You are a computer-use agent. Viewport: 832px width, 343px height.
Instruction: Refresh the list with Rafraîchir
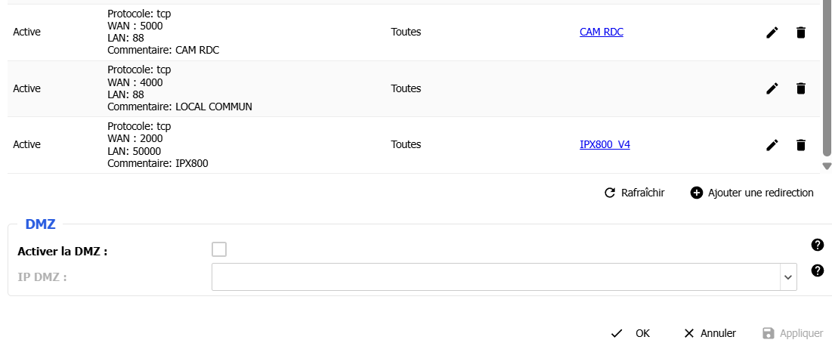[x=634, y=193]
